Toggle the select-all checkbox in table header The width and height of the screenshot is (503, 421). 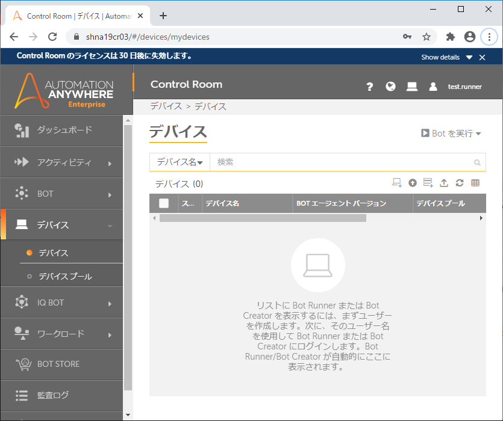(164, 203)
